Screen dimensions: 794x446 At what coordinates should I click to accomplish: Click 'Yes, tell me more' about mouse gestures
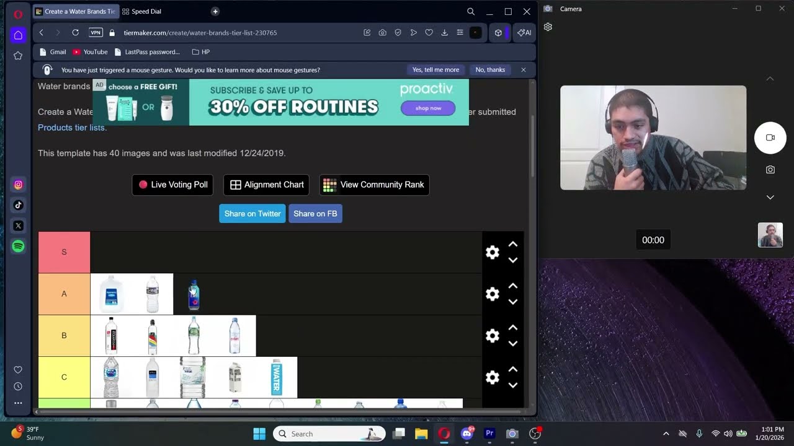tap(436, 70)
